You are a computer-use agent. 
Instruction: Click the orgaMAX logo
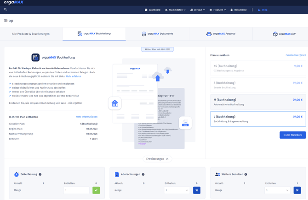13,2
